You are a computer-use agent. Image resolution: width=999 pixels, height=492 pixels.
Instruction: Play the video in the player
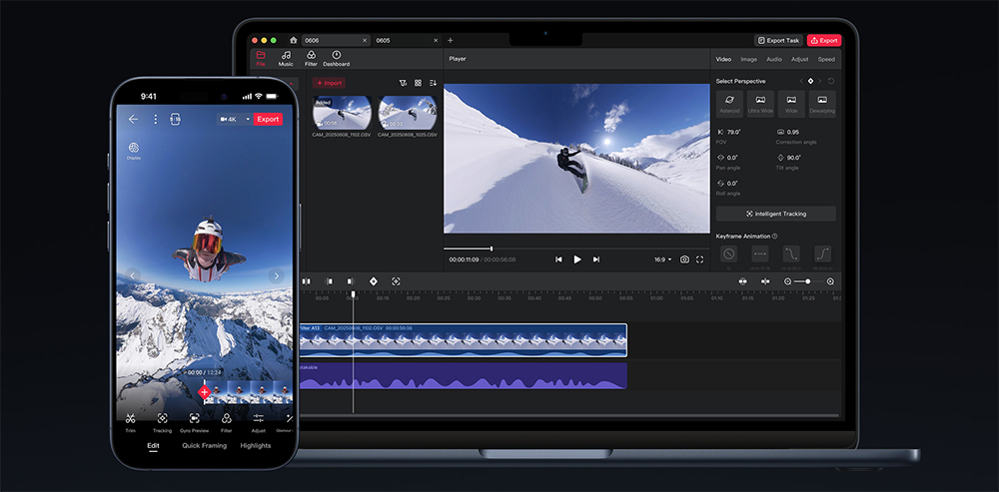coord(577,259)
